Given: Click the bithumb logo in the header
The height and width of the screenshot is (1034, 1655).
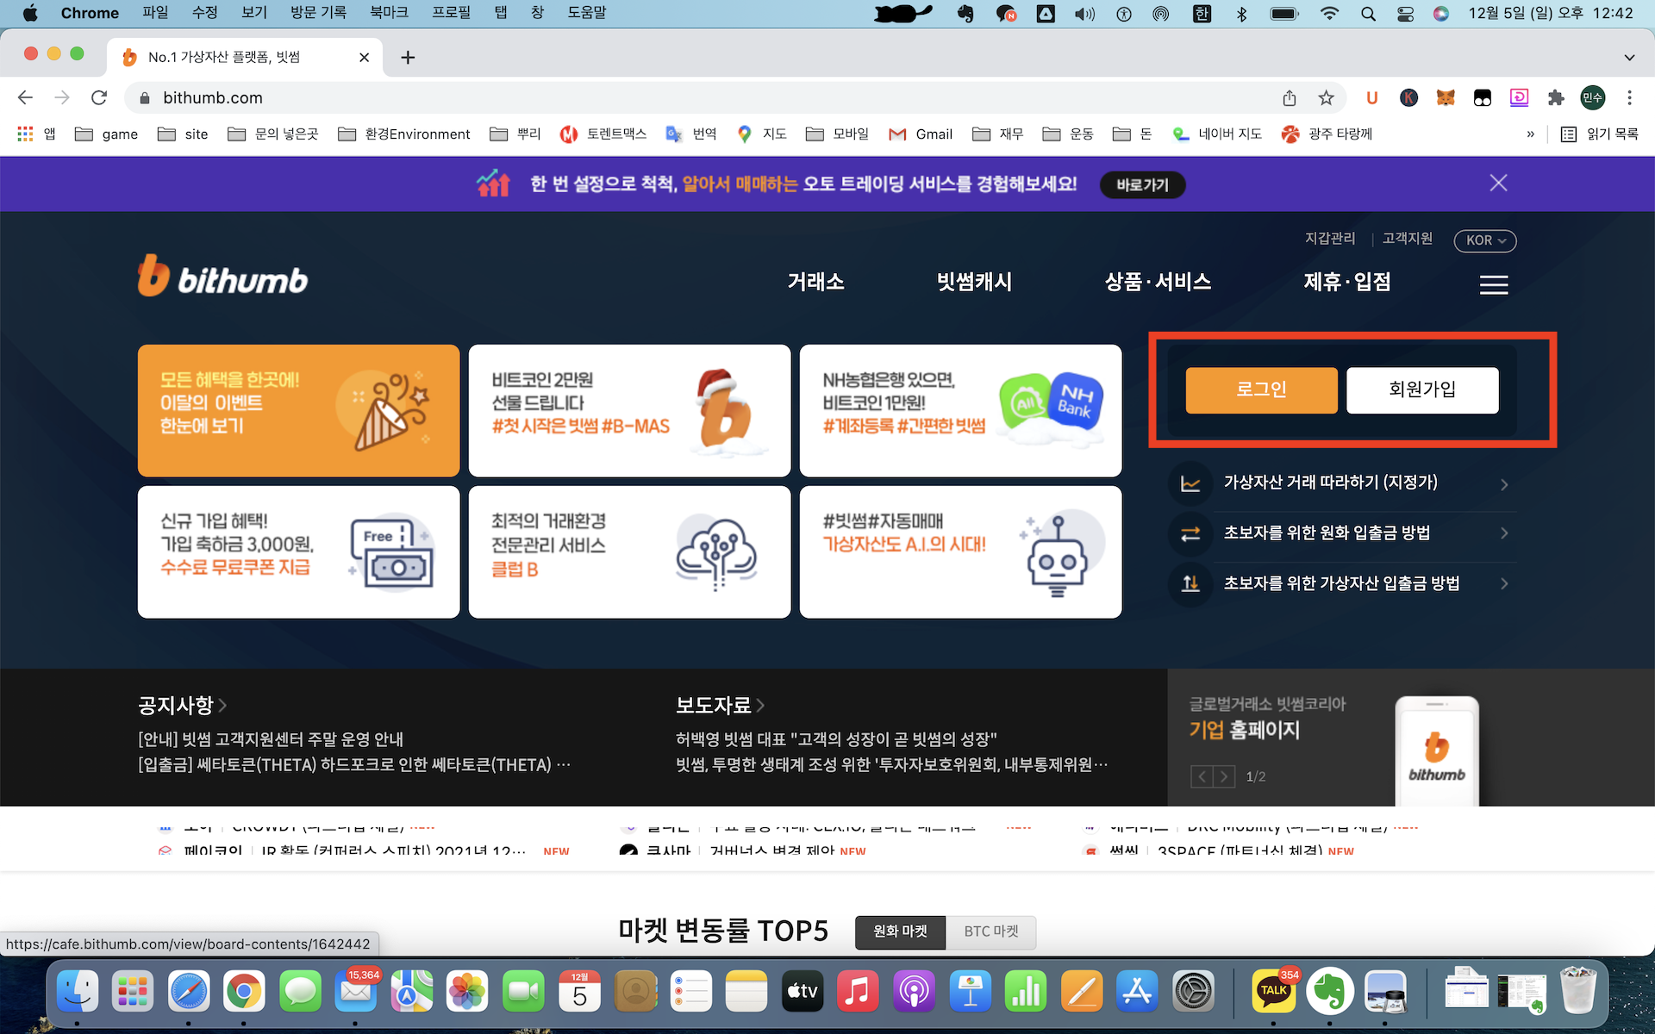Looking at the screenshot, I should pos(222,277).
